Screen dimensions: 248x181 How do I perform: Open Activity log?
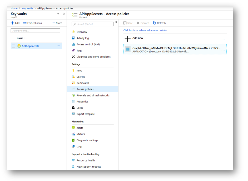coord(83,38)
